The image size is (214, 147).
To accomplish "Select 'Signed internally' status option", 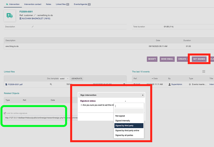I will click(123, 120).
